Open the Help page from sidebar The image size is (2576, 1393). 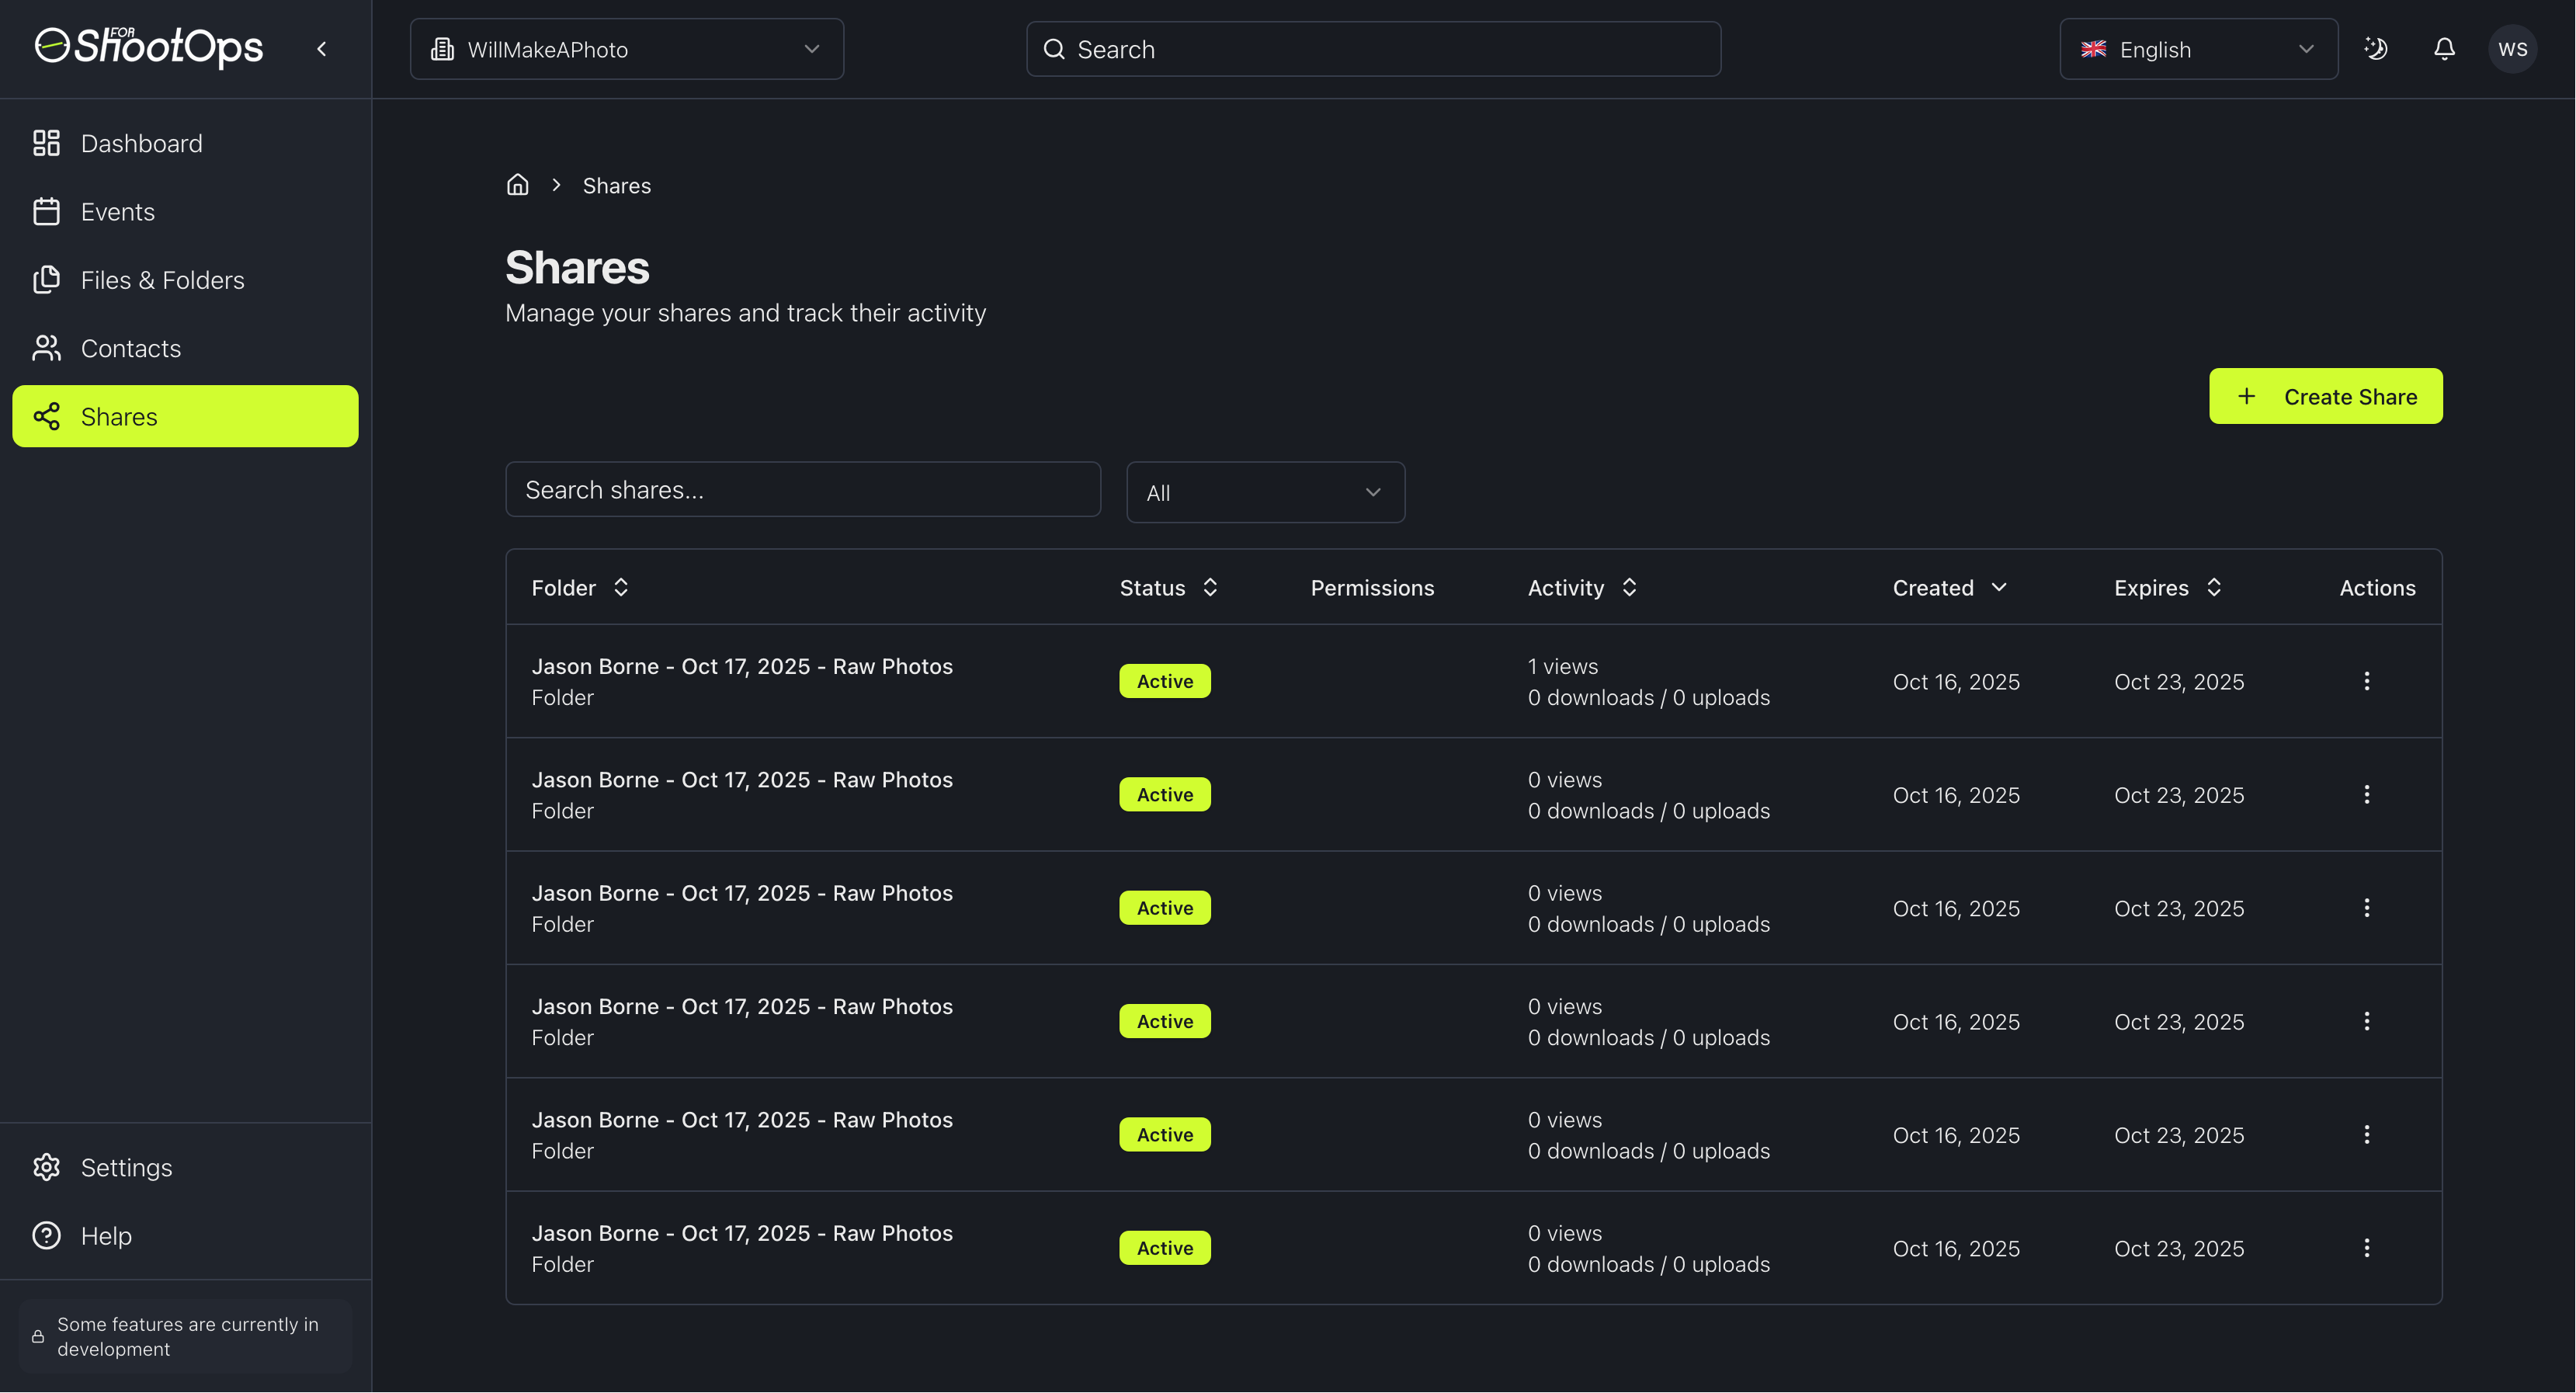[106, 1236]
